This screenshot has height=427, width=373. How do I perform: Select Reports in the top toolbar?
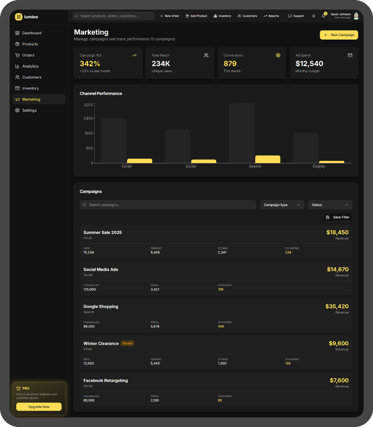click(271, 16)
